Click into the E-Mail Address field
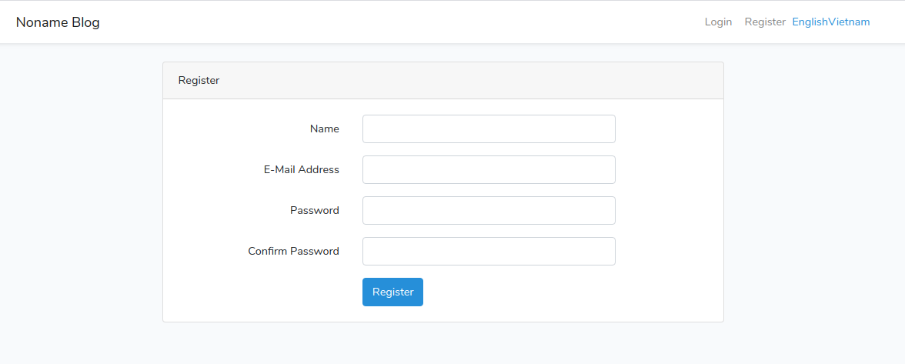 click(x=489, y=170)
